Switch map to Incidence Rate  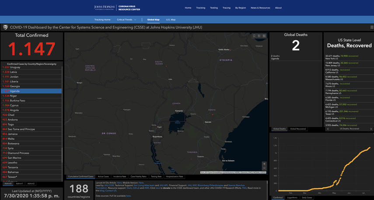pos(119,177)
